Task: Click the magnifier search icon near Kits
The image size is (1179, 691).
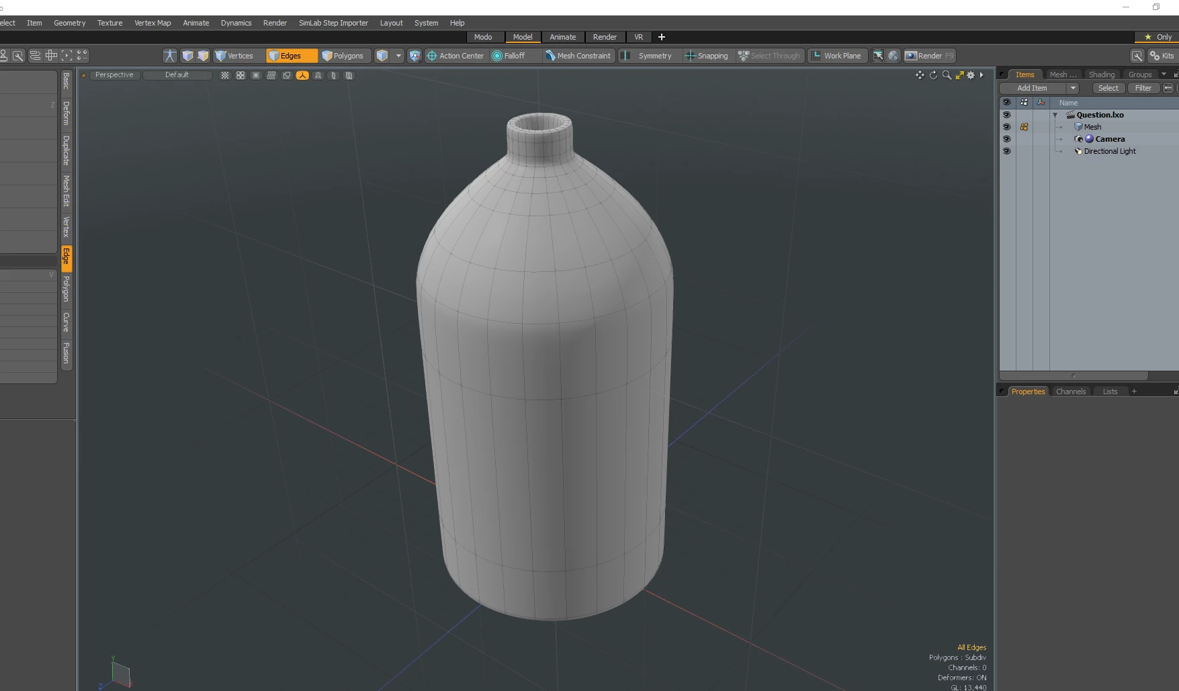Action: pos(1137,56)
